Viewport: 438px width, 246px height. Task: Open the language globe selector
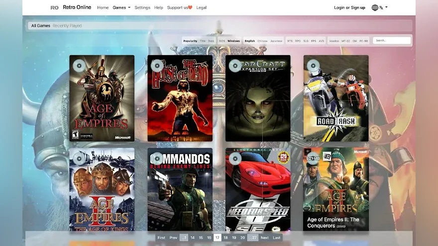(375, 7)
